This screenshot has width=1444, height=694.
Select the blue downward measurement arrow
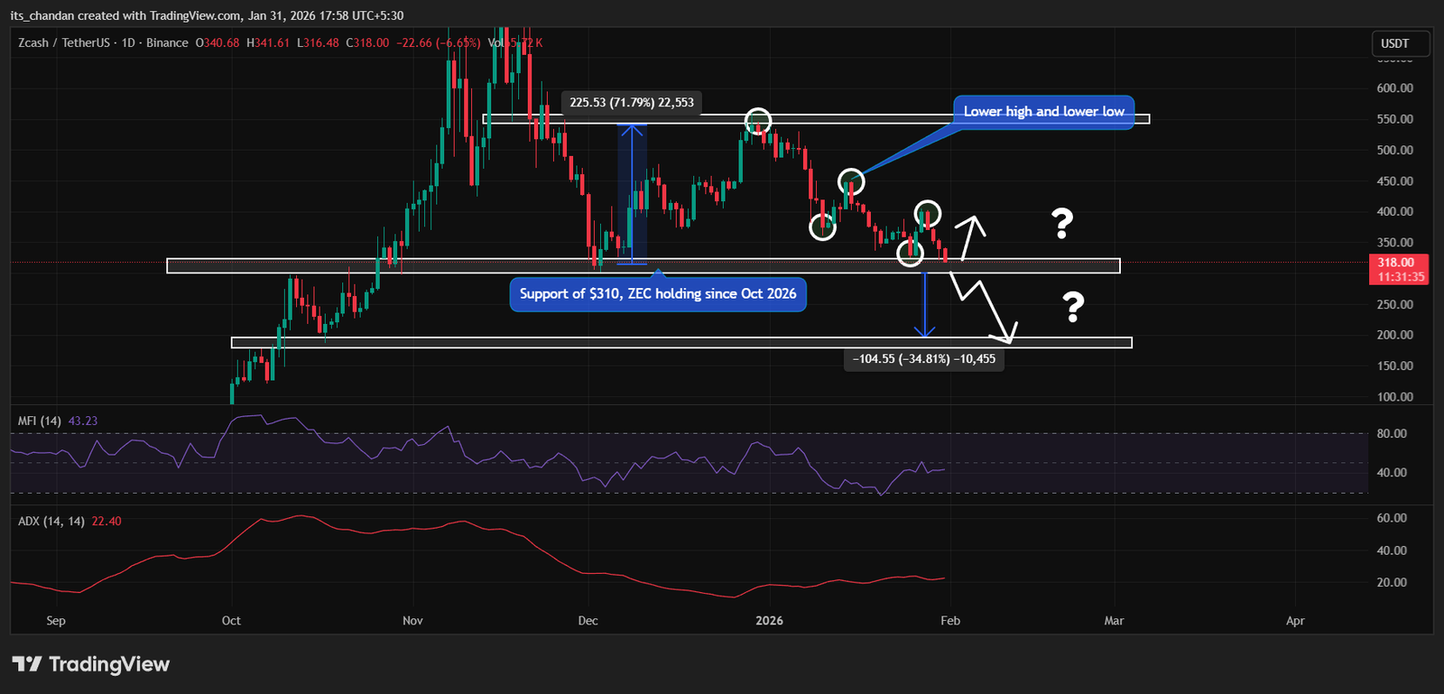tap(923, 305)
